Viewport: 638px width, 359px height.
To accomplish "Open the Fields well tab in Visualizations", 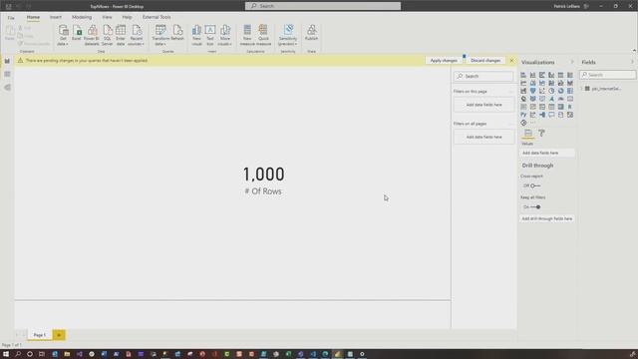I will [528, 133].
